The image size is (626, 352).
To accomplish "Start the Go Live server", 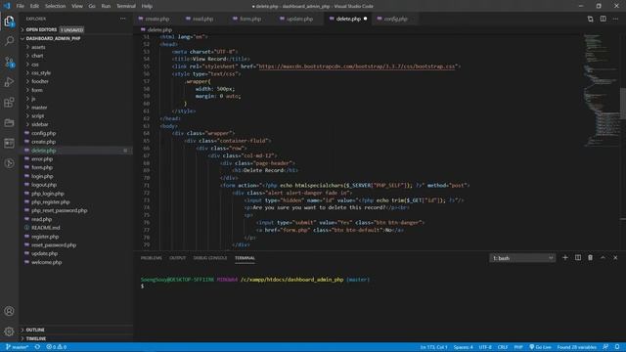I will point(540,347).
